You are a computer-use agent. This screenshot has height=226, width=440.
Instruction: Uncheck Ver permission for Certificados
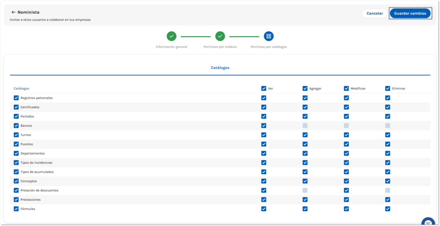[x=264, y=107]
